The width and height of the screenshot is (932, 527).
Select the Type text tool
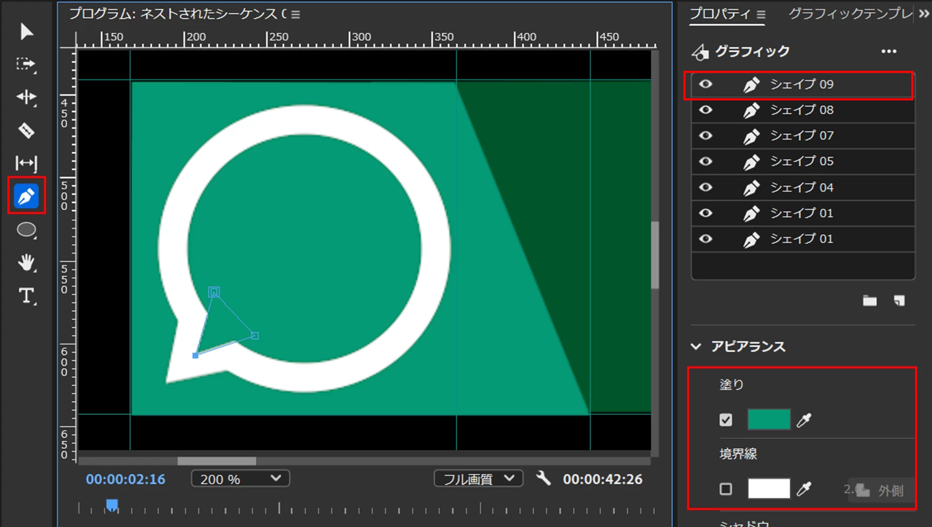coord(26,295)
